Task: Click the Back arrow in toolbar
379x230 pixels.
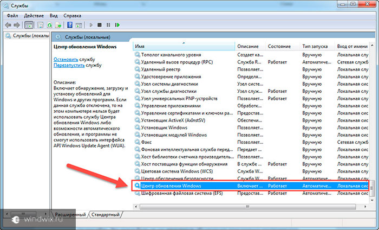Action: (8, 25)
